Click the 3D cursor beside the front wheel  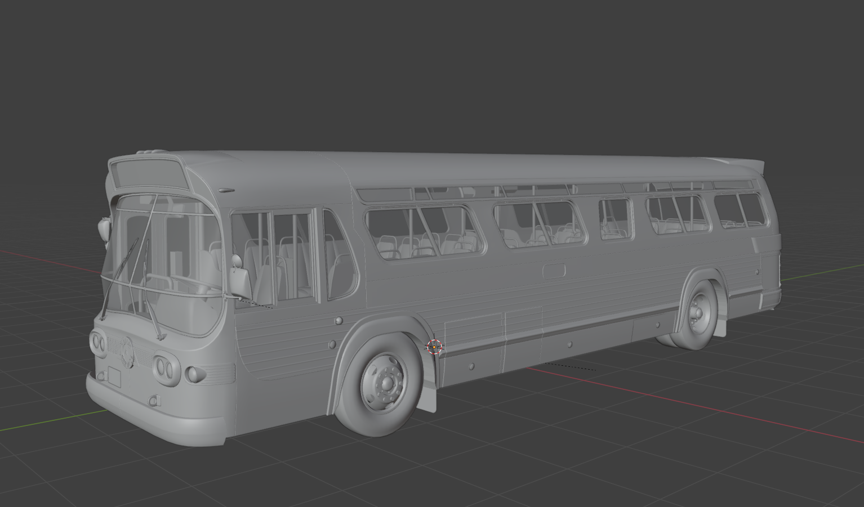[x=434, y=347]
